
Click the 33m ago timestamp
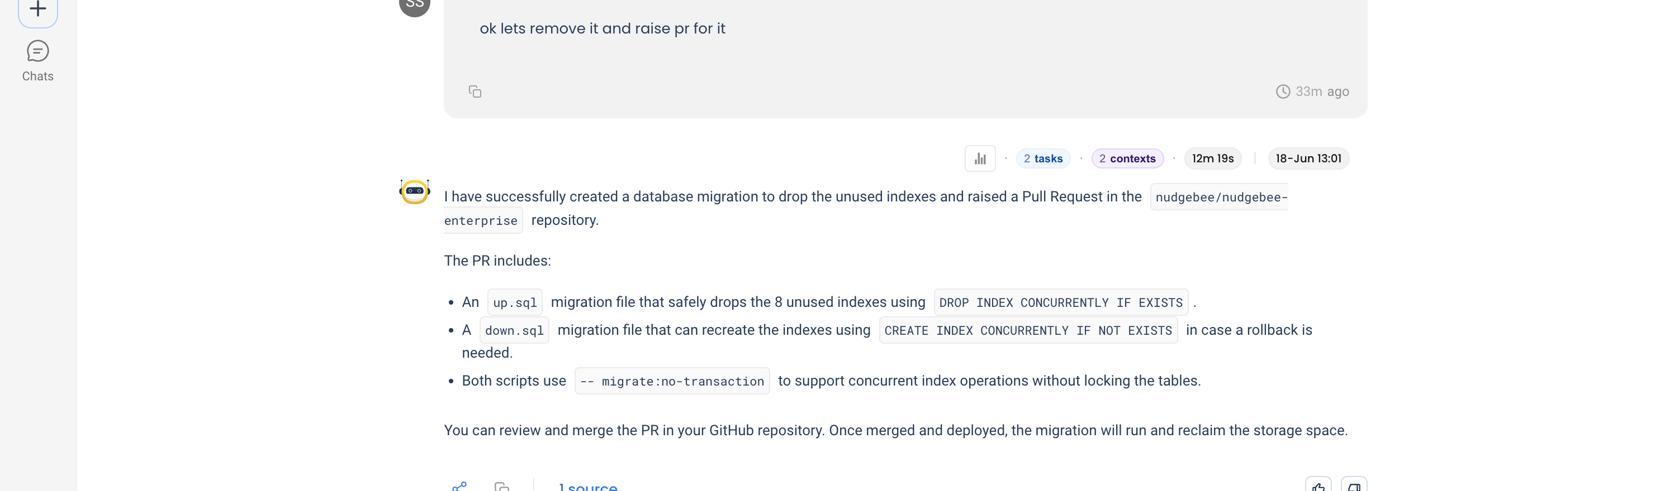pyautogui.click(x=1312, y=92)
